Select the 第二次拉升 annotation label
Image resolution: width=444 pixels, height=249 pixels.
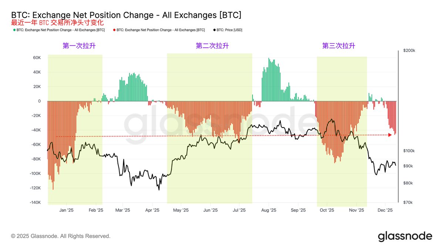click(212, 46)
